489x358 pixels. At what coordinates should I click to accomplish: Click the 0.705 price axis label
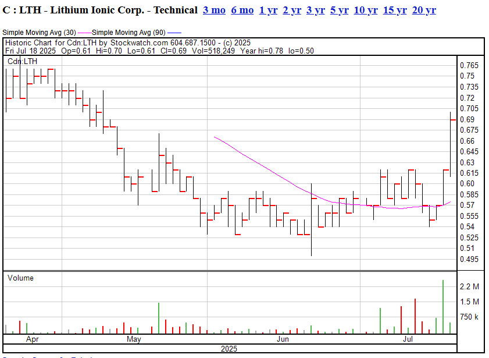(469, 108)
